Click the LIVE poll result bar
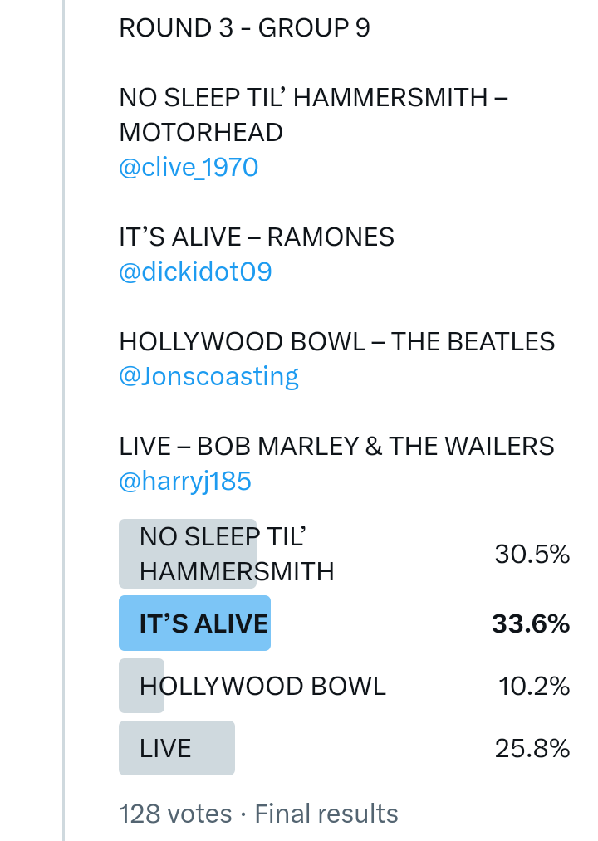 click(x=176, y=748)
